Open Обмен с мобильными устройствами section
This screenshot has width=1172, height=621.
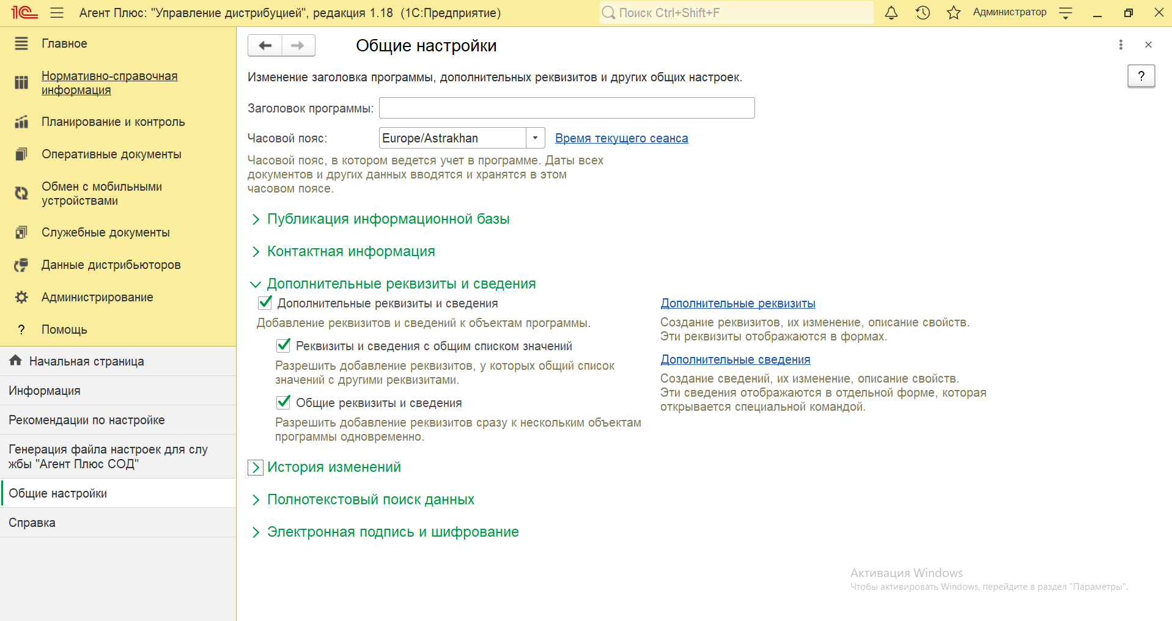pos(101,193)
